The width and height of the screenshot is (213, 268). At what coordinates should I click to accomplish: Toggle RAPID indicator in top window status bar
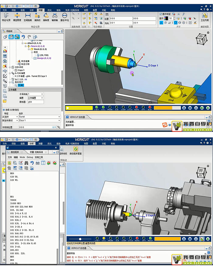pos(137,108)
